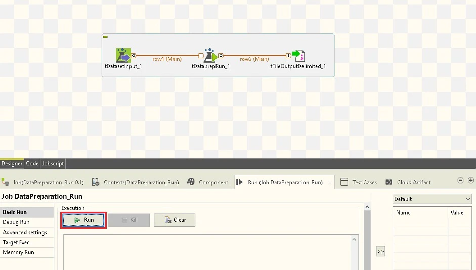Image resolution: width=476 pixels, height=270 pixels.
Task: Click the Component tab palette icon
Action: tap(191, 182)
